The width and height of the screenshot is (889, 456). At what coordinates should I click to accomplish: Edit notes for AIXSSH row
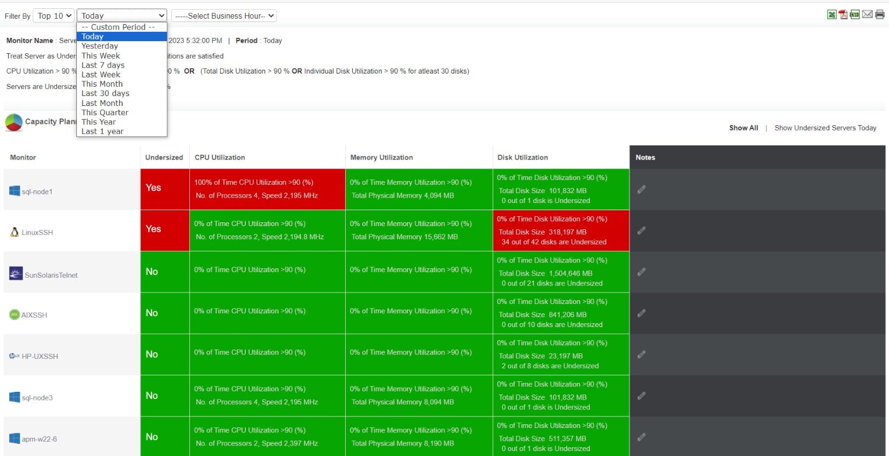642,313
